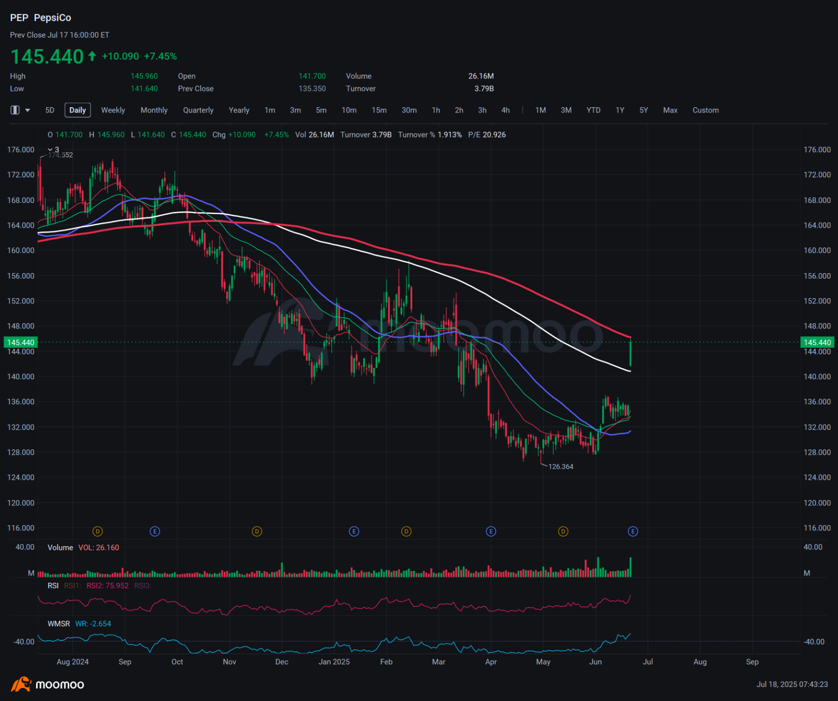Click the WR: -2.654 value
Screen dimensions: 838x701
(93, 624)
